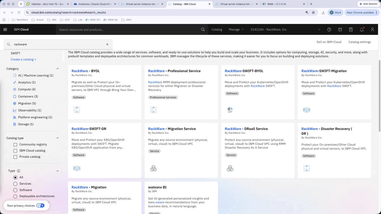The width and height of the screenshot is (381, 214).
Task: Open the RackWare bookmarks folder
Action: (x=20, y=20)
